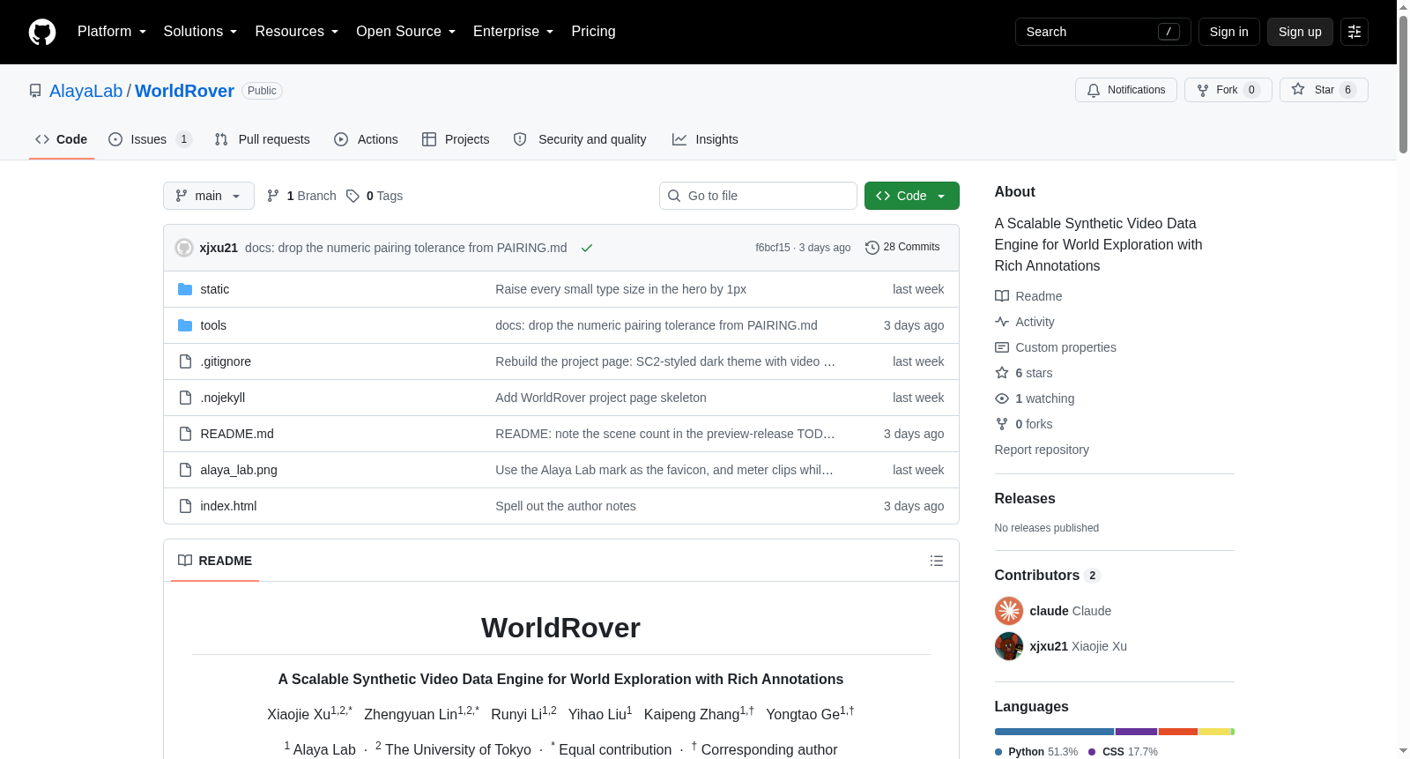The image size is (1410, 759).
Task: Select the star icon beside 6 stars
Action: (1002, 373)
